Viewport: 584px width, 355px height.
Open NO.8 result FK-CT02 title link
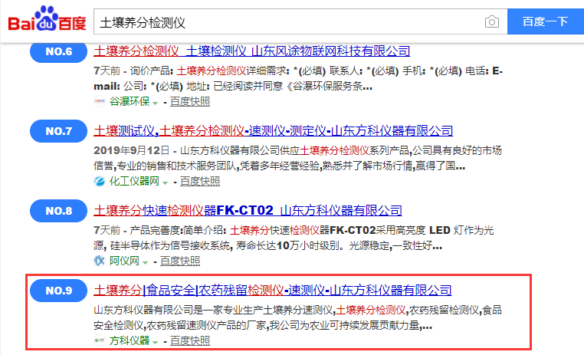248,210
